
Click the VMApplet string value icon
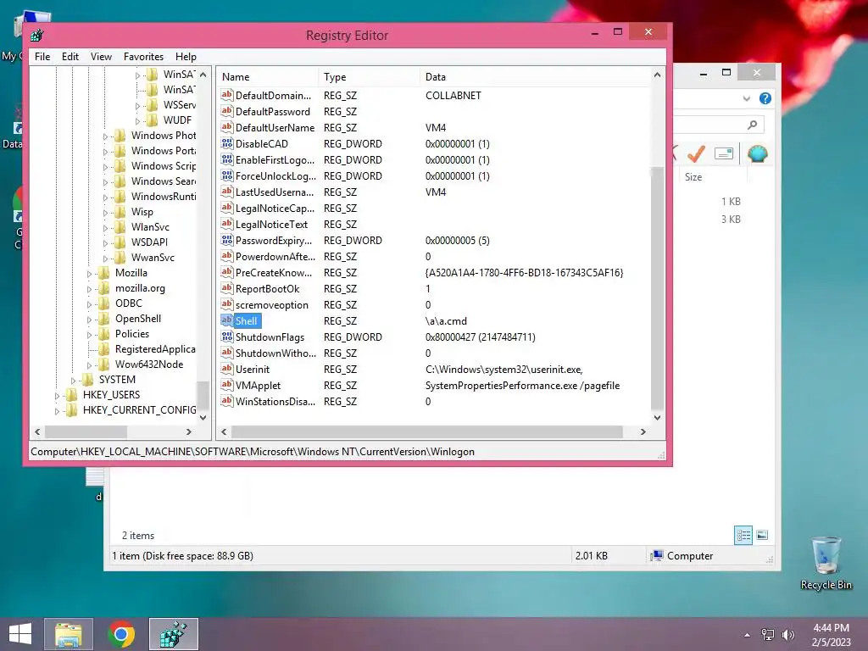(x=226, y=385)
